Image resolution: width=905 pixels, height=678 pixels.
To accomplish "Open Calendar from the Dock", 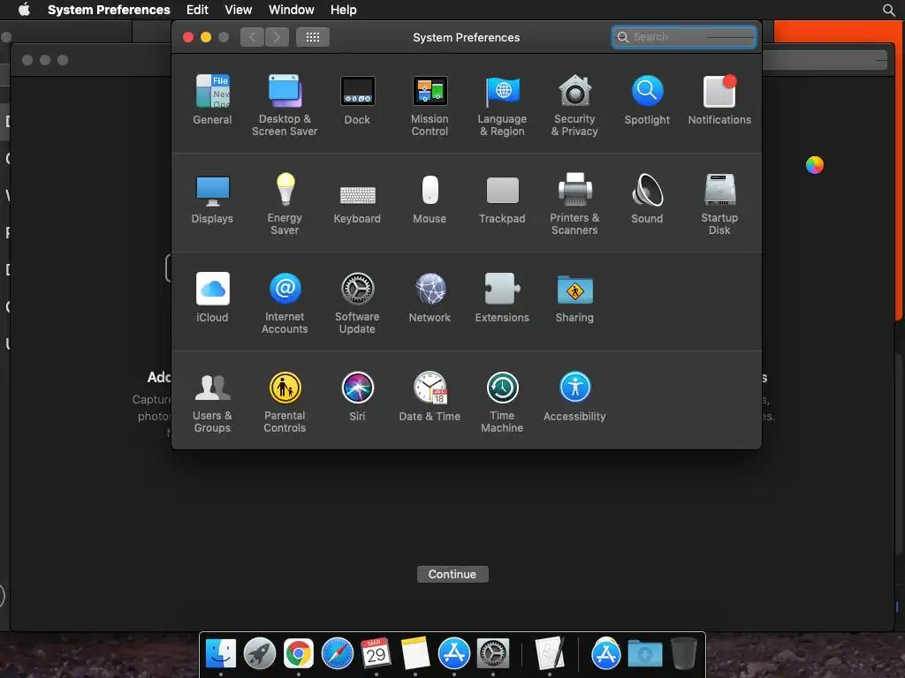I will pos(376,654).
